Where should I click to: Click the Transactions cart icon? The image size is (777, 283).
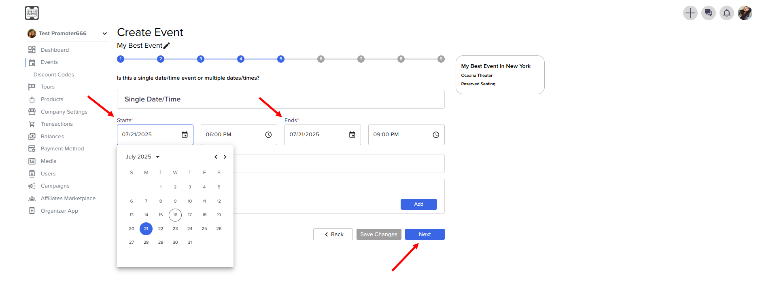coord(32,124)
